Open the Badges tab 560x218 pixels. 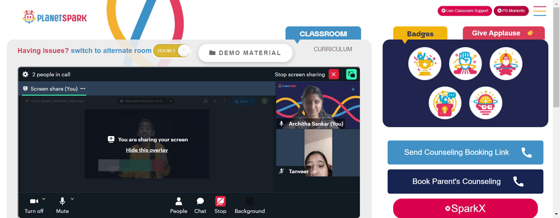click(x=420, y=34)
